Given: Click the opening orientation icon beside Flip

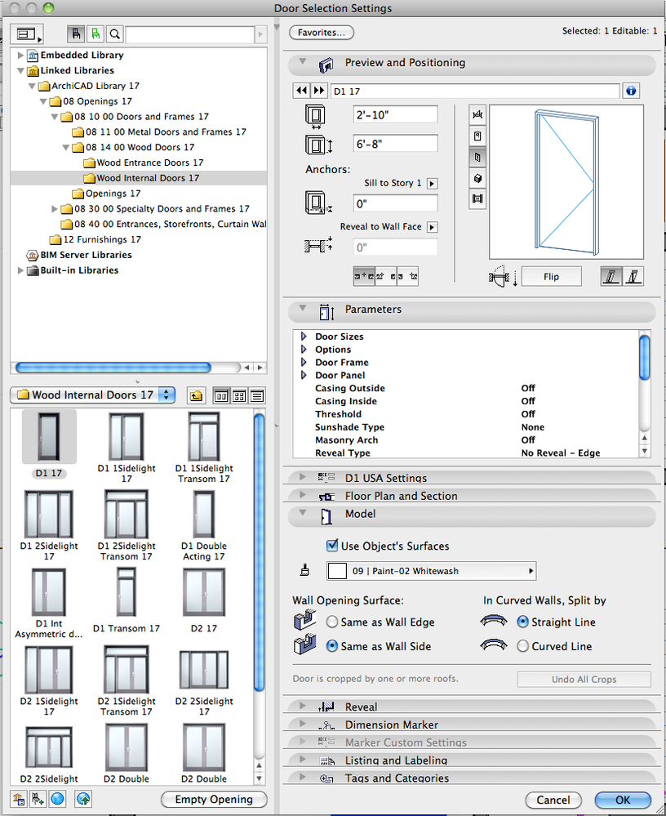Looking at the screenshot, I should click(x=503, y=277).
